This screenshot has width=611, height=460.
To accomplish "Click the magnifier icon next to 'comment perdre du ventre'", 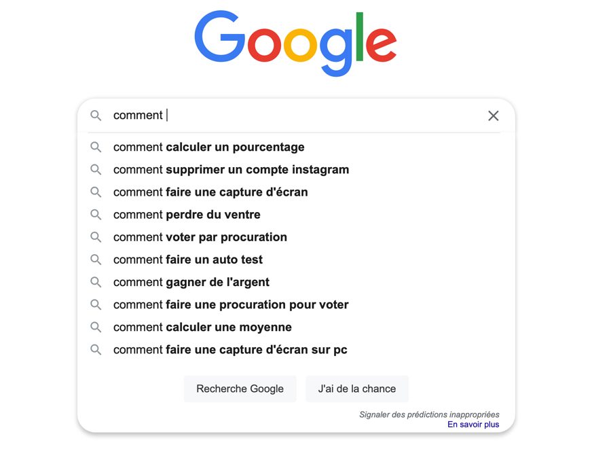I will click(x=96, y=214).
